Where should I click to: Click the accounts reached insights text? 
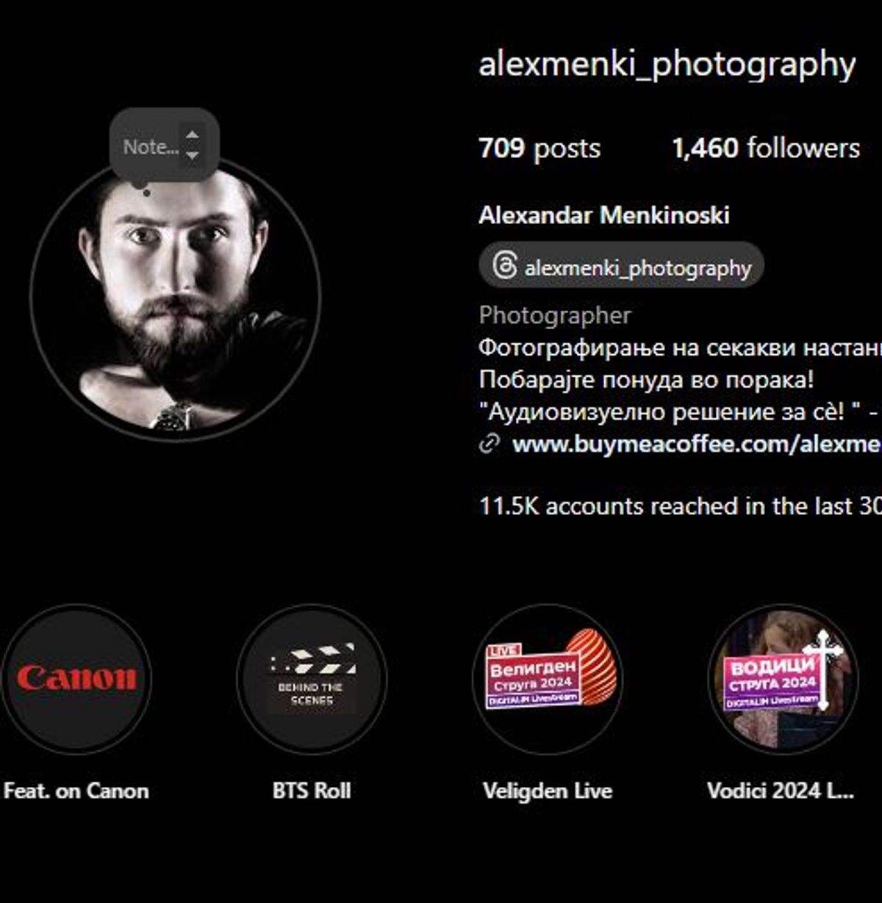[680, 506]
